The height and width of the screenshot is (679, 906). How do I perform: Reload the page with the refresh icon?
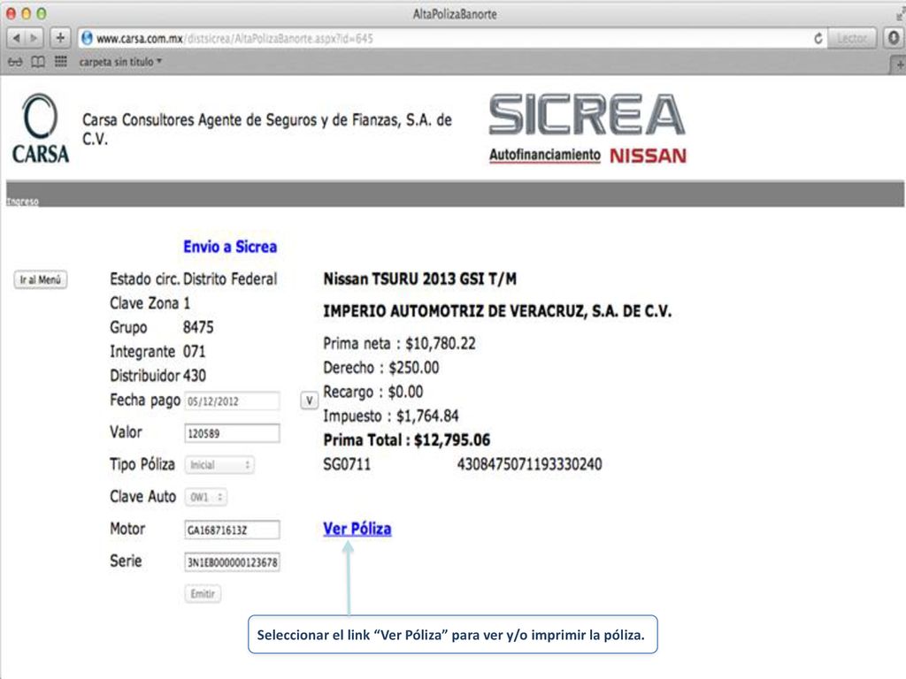[x=818, y=39]
